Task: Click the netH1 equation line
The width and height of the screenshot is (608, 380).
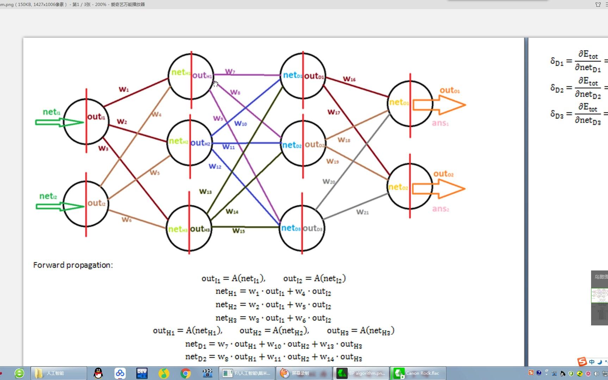Action: [x=273, y=292]
